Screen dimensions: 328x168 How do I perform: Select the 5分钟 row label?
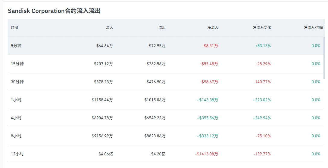click(x=16, y=46)
